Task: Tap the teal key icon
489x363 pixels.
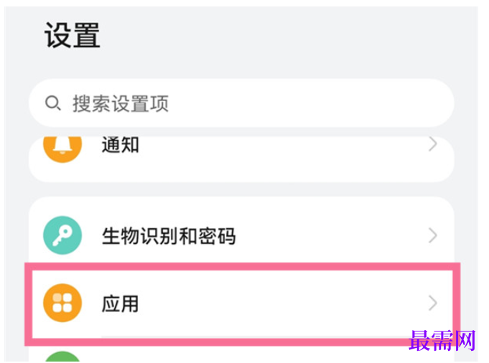Action: [x=62, y=235]
